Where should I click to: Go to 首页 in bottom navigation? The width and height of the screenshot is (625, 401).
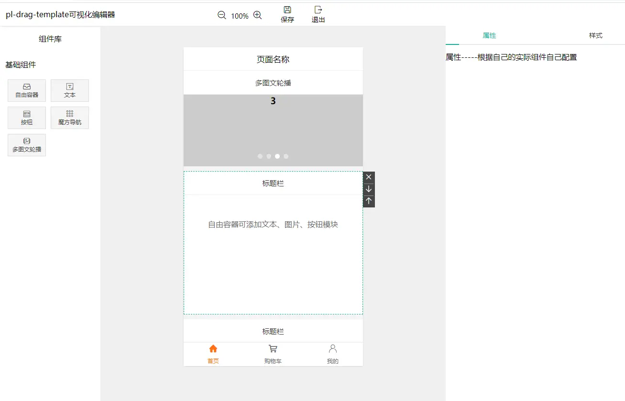pos(213,354)
